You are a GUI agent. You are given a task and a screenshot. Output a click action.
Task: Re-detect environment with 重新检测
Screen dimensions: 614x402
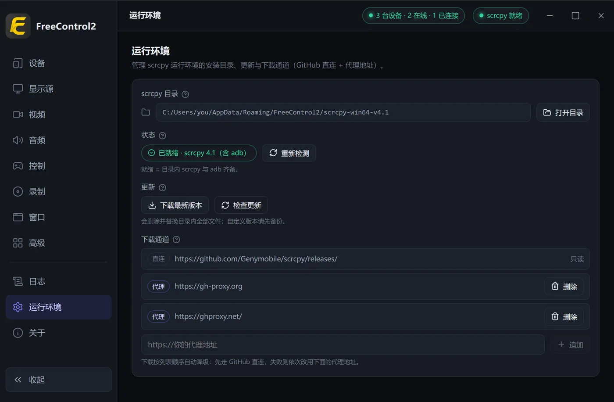[289, 153]
